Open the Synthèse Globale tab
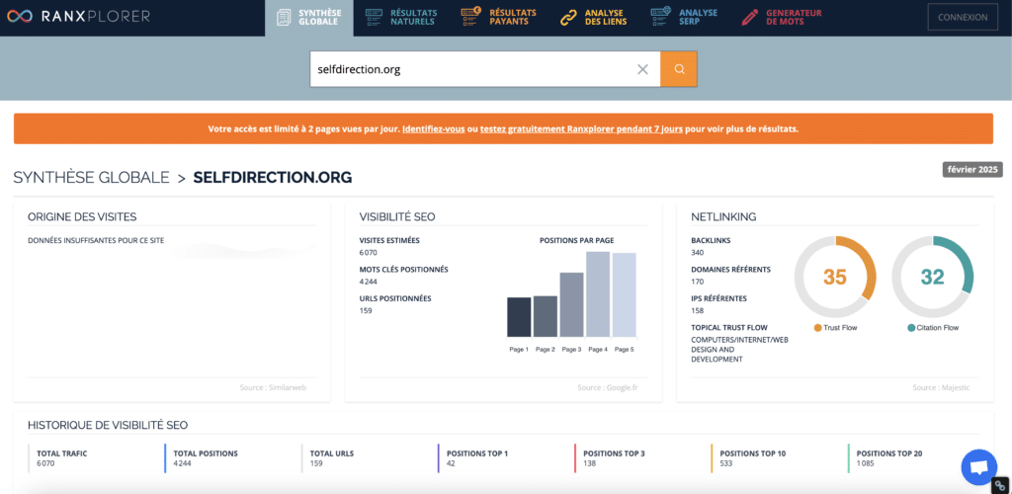 309,18
